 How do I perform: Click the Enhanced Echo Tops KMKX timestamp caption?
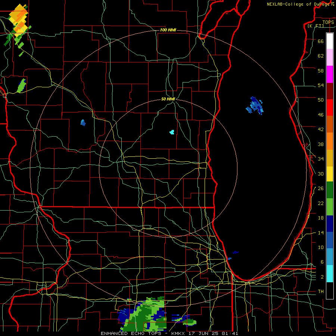(169, 333)
